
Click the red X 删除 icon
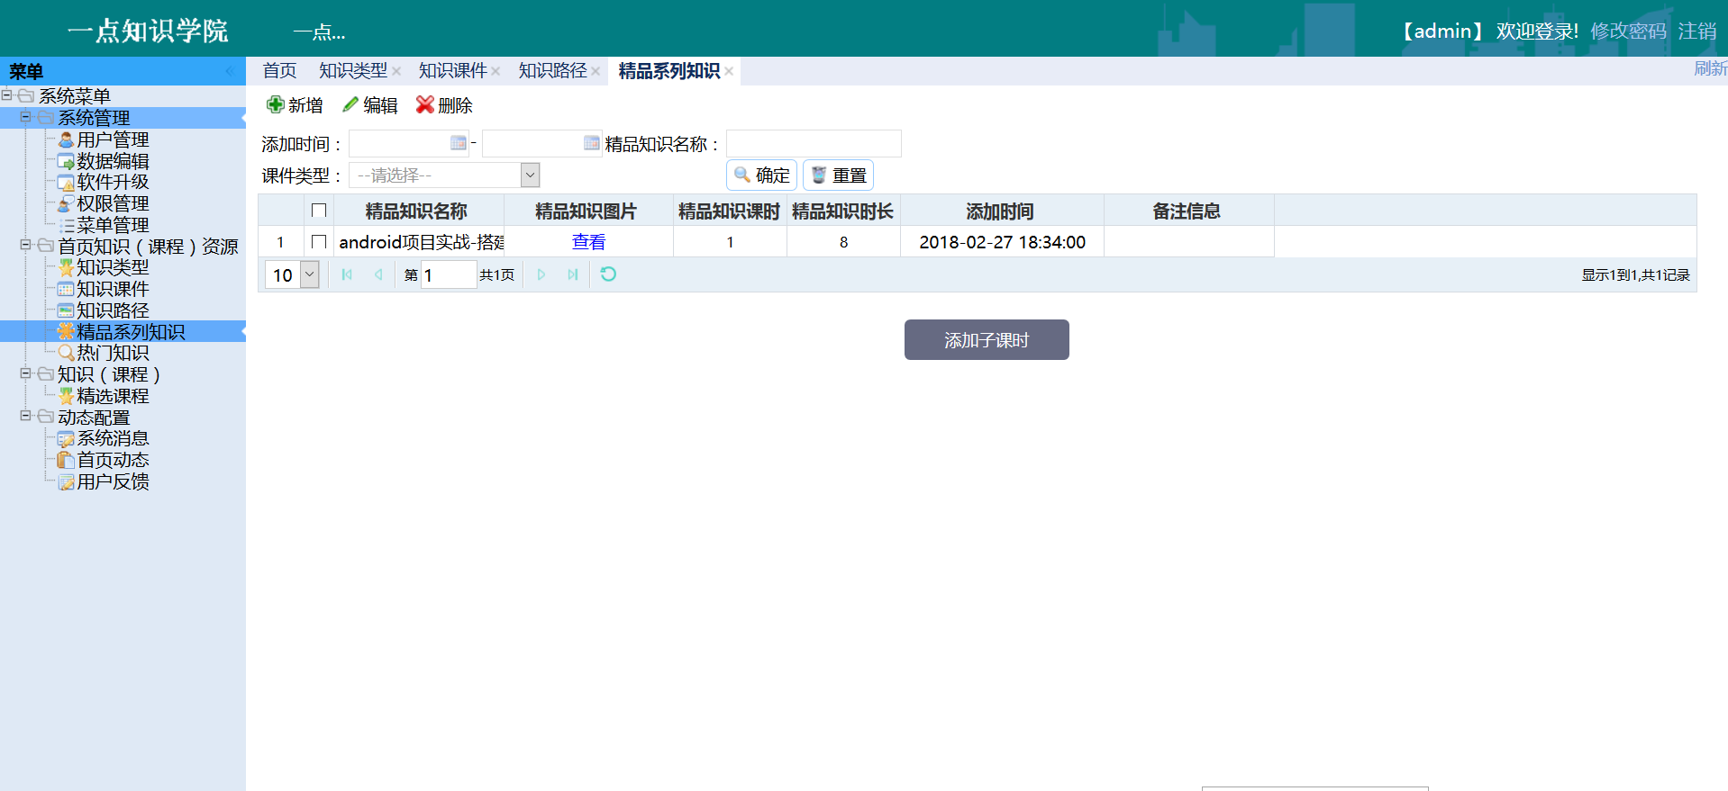(x=424, y=105)
